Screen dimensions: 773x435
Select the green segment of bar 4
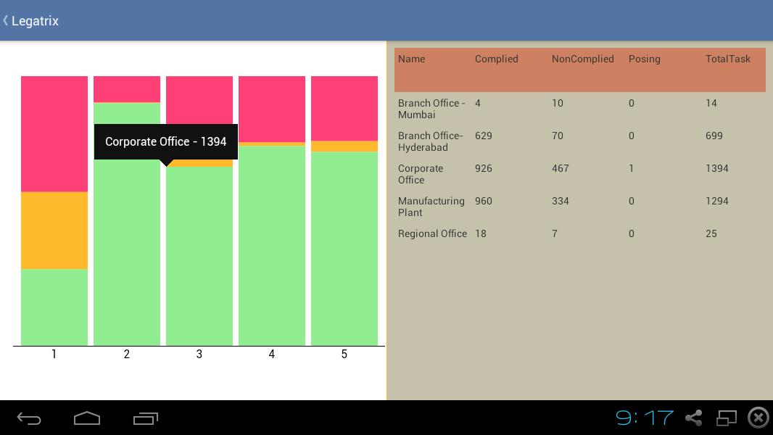[272, 246]
